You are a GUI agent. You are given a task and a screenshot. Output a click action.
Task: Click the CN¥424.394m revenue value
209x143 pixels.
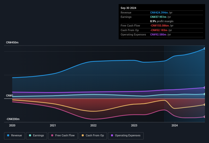point(159,13)
